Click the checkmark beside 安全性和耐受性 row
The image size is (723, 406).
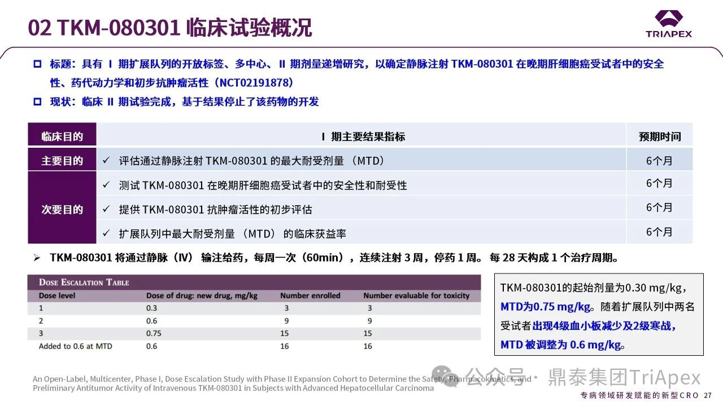pyautogui.click(x=106, y=185)
